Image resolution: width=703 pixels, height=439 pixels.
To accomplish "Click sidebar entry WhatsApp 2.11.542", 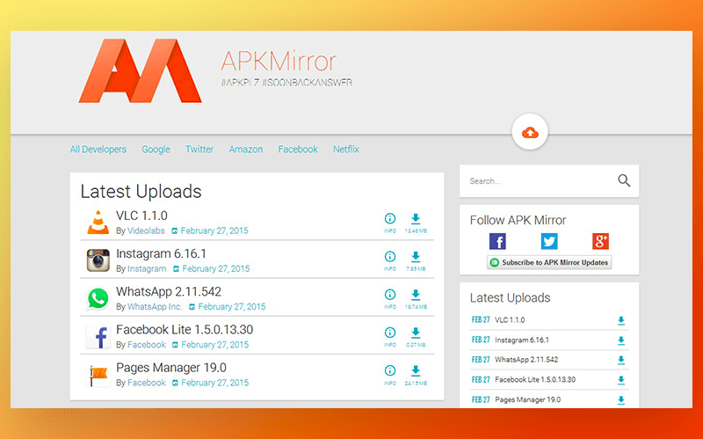I will pos(526,360).
